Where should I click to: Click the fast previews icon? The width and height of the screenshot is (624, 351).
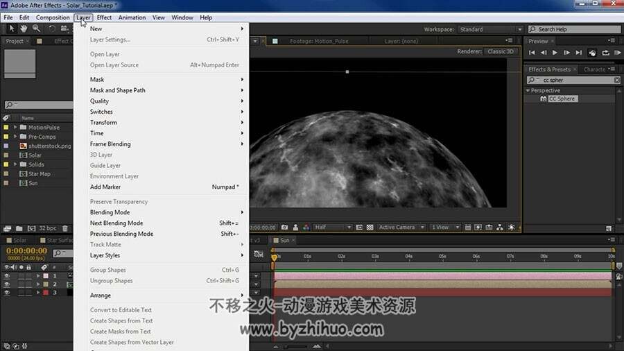pyautogui.click(x=478, y=228)
